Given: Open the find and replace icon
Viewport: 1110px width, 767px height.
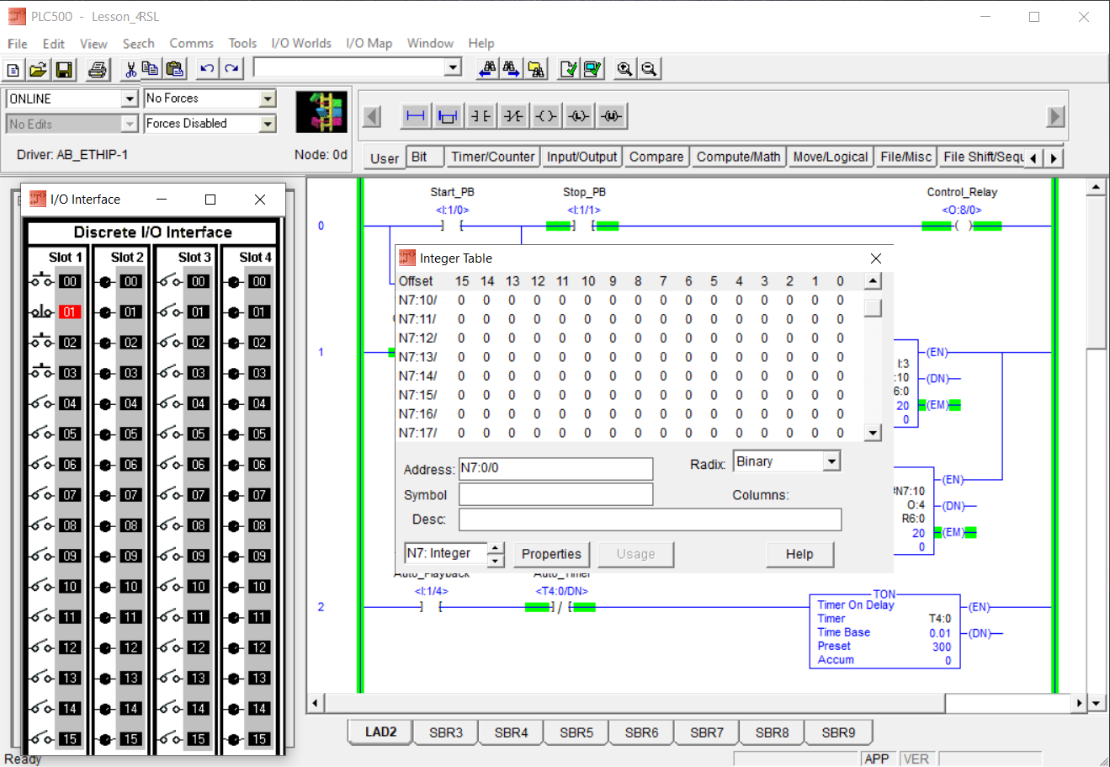Looking at the screenshot, I should [x=536, y=69].
